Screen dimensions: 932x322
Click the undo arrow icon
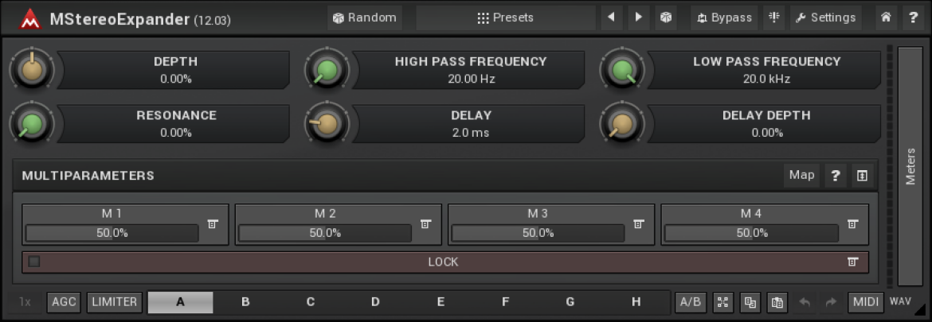point(805,302)
